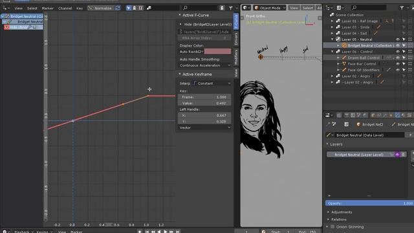Screen dimensions: 414x233
Task: Open the Key menu
Action: click(x=80, y=8)
